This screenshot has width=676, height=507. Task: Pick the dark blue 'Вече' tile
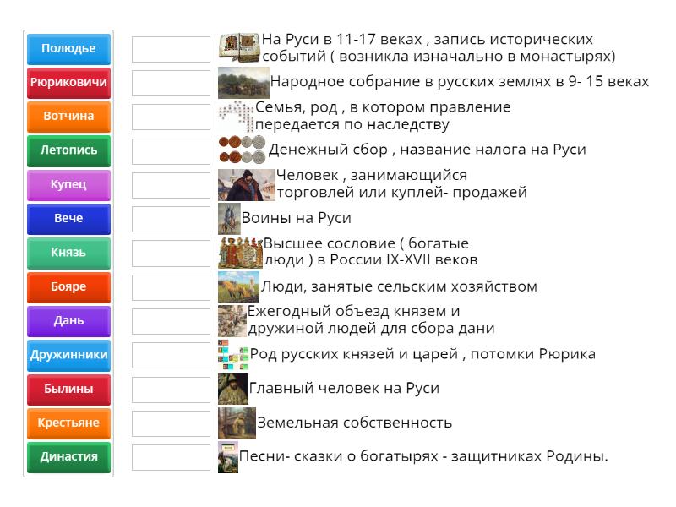pos(68,219)
